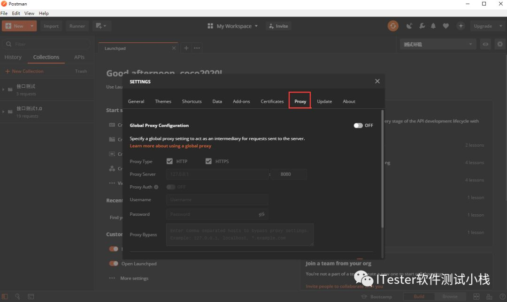This screenshot has width=507, height=302.
Task: Switch to the Shortcuts settings tab
Action: pyautogui.click(x=192, y=101)
